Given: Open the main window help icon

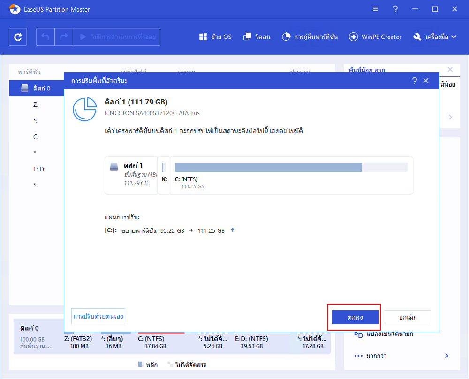Looking at the screenshot, I should coord(395,9).
